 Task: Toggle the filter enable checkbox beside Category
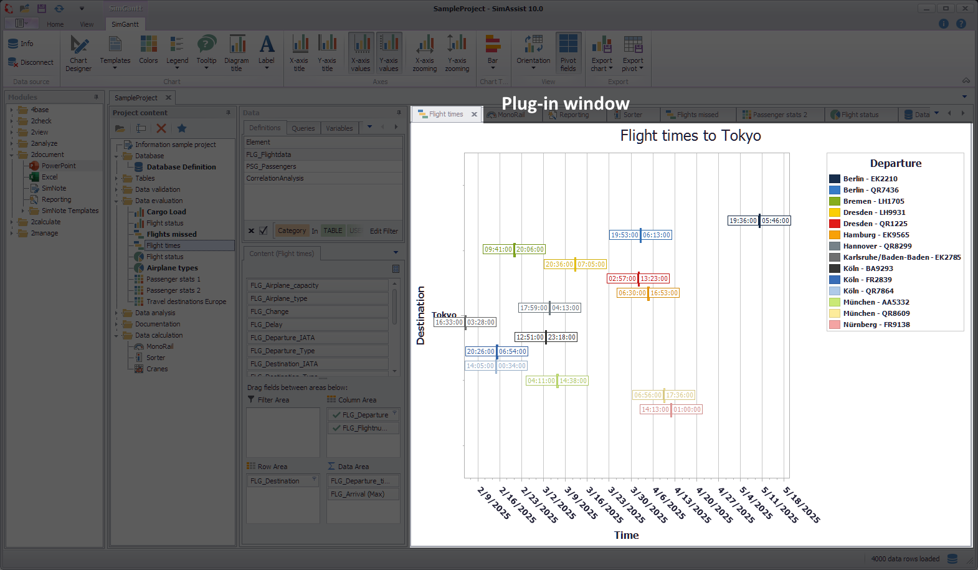coord(263,230)
